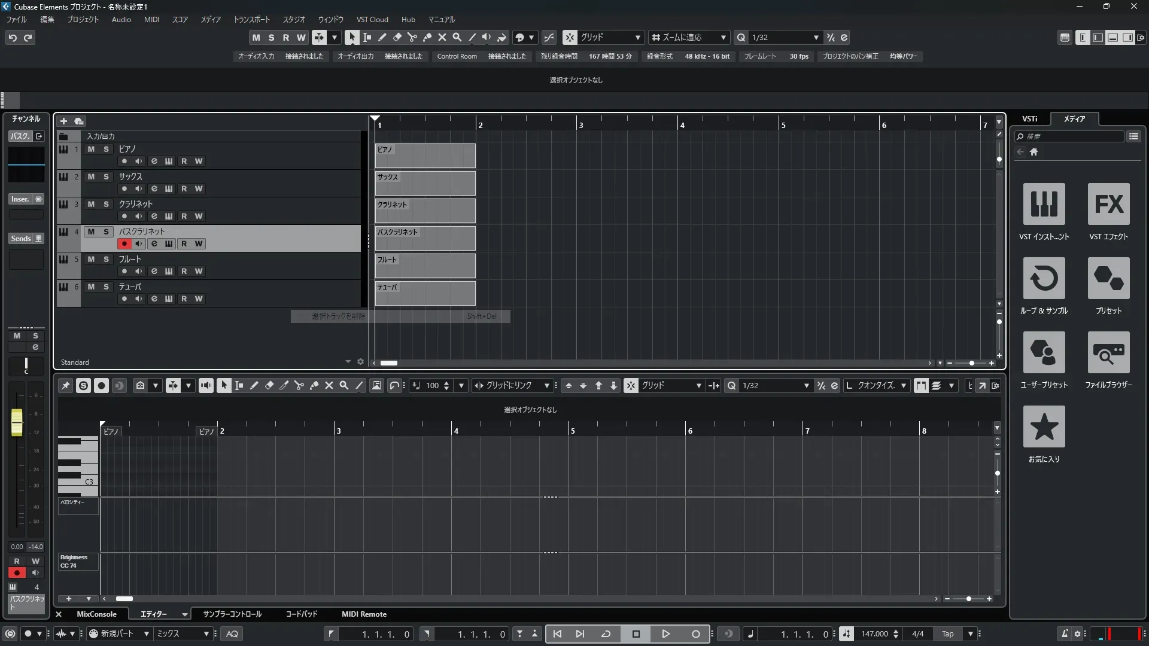Disable record on バスクラリネット track
The height and width of the screenshot is (646, 1149).
point(124,243)
